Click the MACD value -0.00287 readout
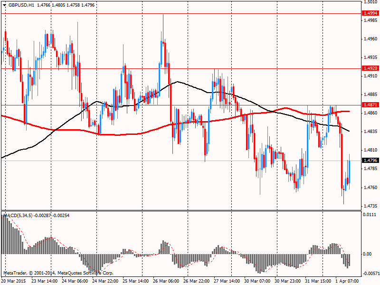 click(43, 216)
